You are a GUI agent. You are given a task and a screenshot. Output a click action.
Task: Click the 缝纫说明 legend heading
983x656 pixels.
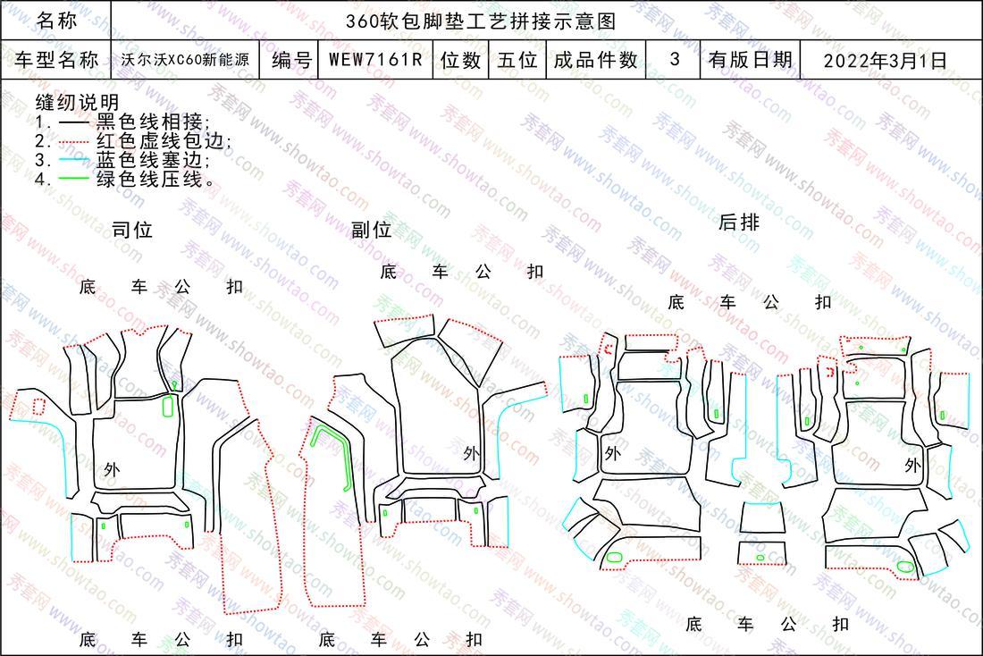[x=77, y=102]
